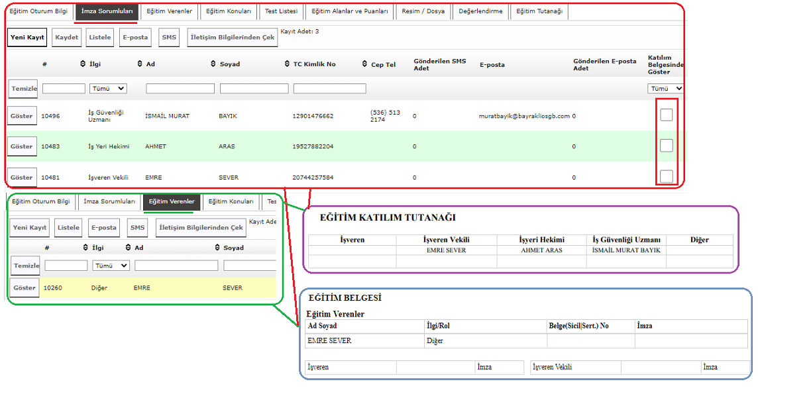Viewport: 811px width, 412px height.
Task: Check the box for İşveren Vekili EMRE SEVER
Action: pyautogui.click(x=666, y=176)
